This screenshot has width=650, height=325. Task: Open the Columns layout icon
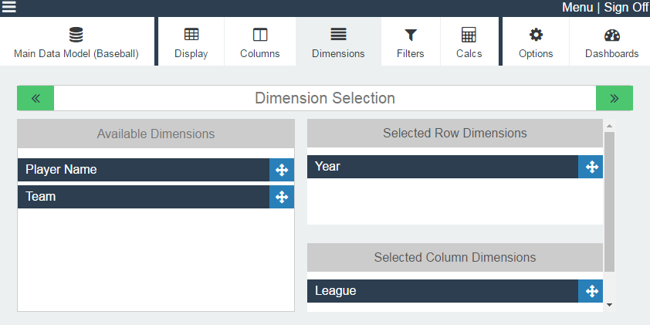pyautogui.click(x=260, y=35)
